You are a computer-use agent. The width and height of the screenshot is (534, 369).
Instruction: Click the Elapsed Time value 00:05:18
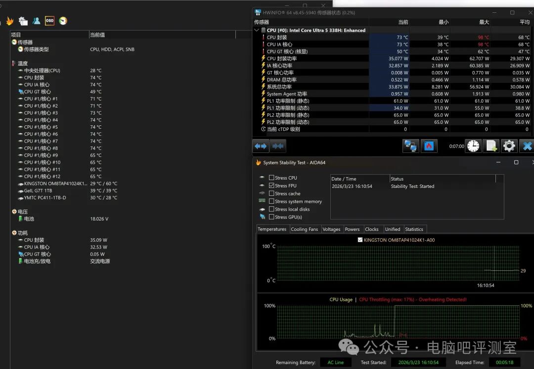(x=504, y=363)
